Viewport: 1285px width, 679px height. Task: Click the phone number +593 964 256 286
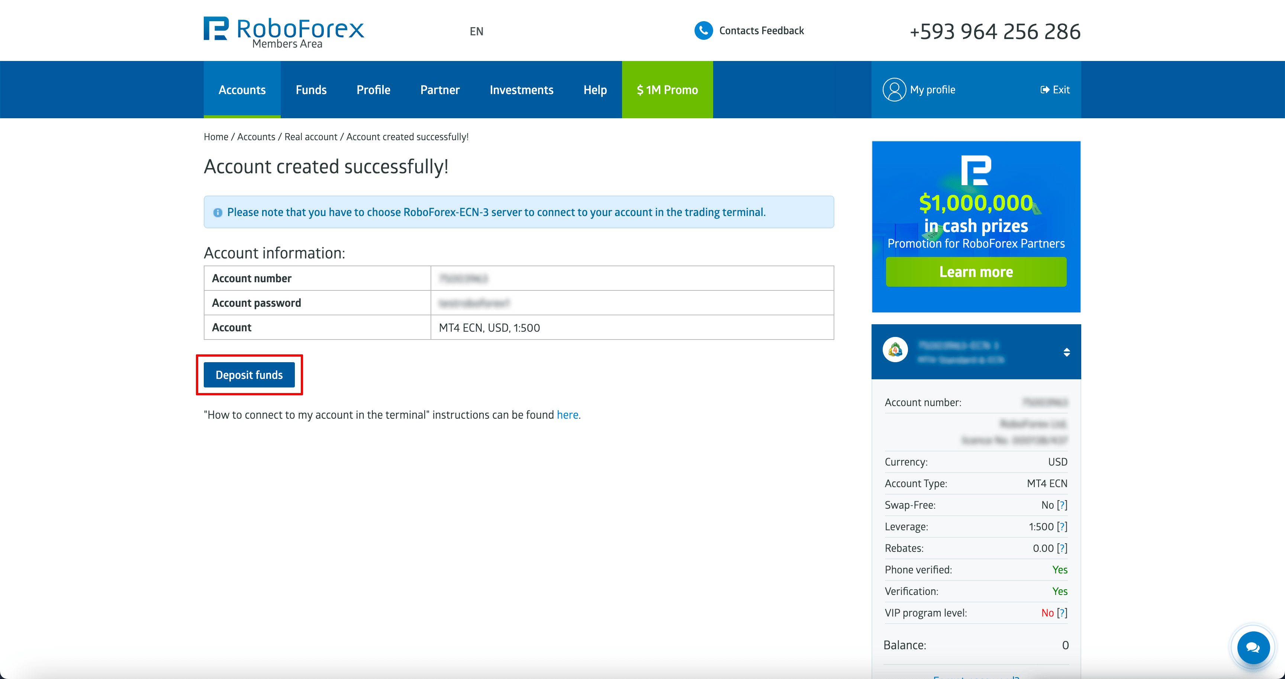(x=995, y=32)
